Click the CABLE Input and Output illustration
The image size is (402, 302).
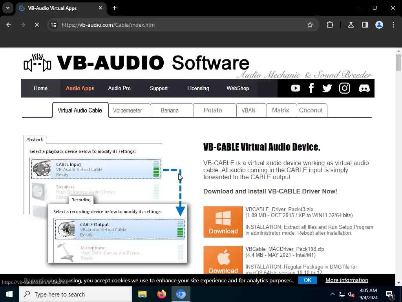point(106,200)
